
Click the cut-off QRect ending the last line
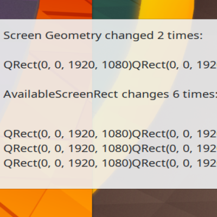click(x=175, y=163)
